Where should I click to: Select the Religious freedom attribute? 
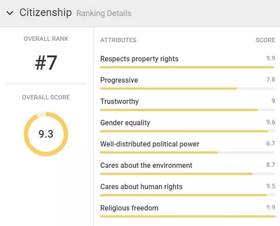(129, 208)
